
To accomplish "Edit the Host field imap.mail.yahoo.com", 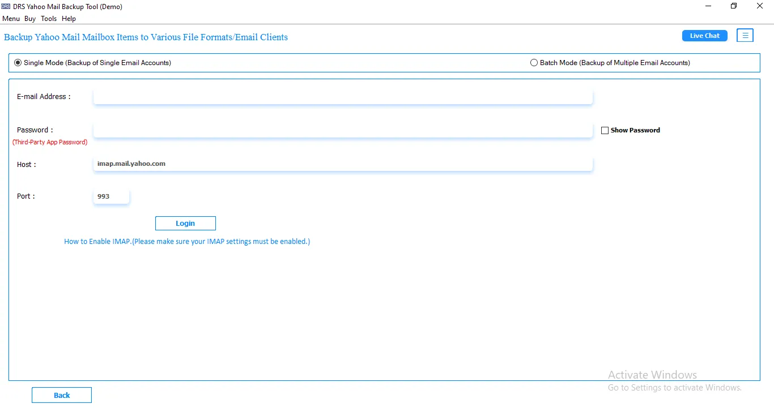I will click(343, 164).
